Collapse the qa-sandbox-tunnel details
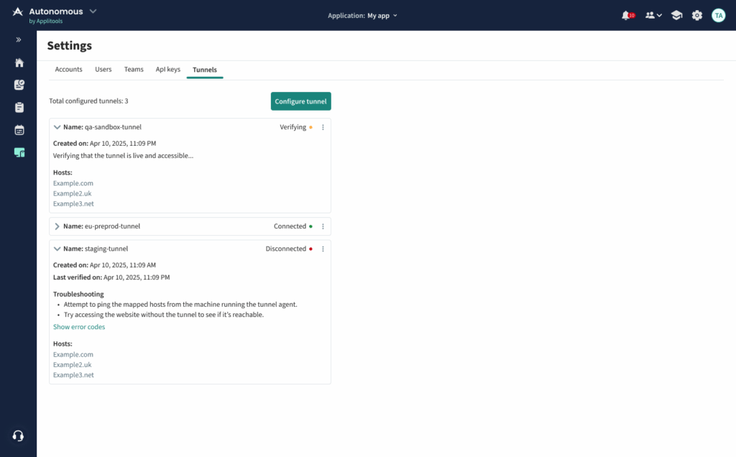 pyautogui.click(x=57, y=126)
